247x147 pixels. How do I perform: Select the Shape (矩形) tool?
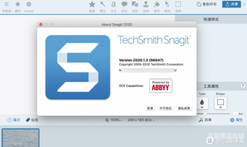[135, 4]
